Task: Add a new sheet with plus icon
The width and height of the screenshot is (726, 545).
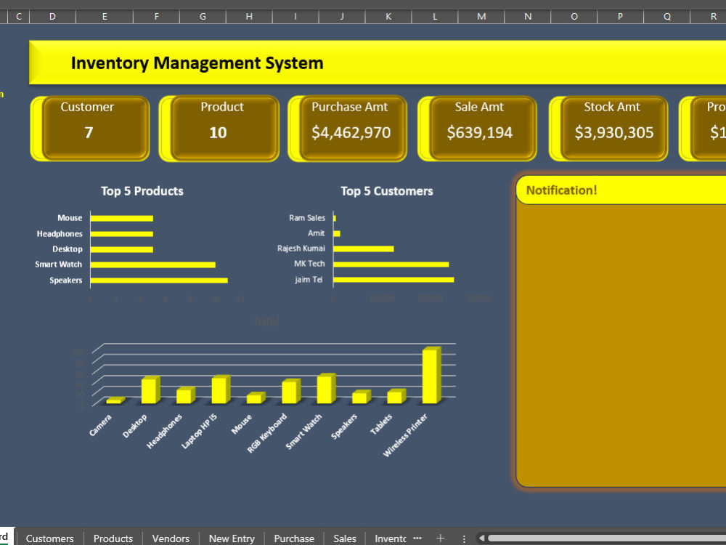Action: (441, 538)
